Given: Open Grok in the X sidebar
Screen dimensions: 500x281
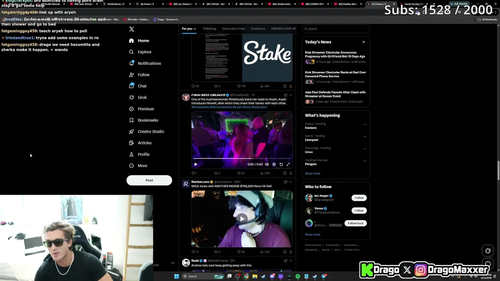Looking at the screenshot, I should [138, 98].
